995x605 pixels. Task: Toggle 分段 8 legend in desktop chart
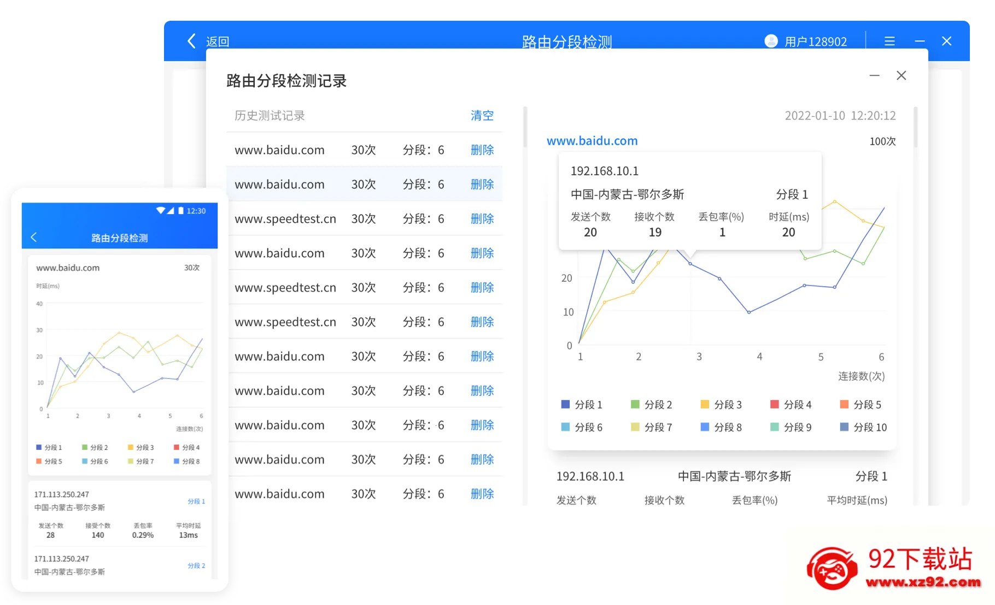(721, 427)
